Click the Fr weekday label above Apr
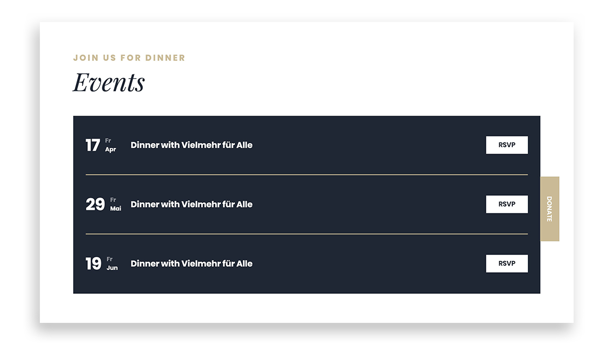The width and height of the screenshot is (614, 345). point(108,141)
